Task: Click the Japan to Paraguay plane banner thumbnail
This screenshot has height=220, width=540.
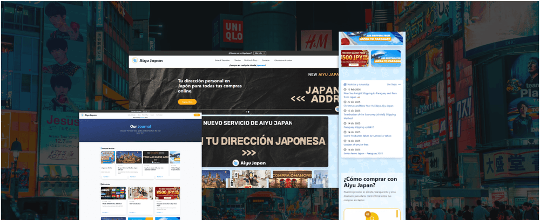Action: point(386,58)
